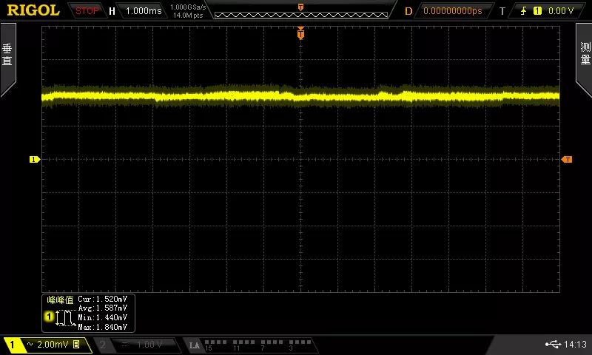Click the STOP run status indicator
Viewport: 592px width, 355px height.
[87, 11]
